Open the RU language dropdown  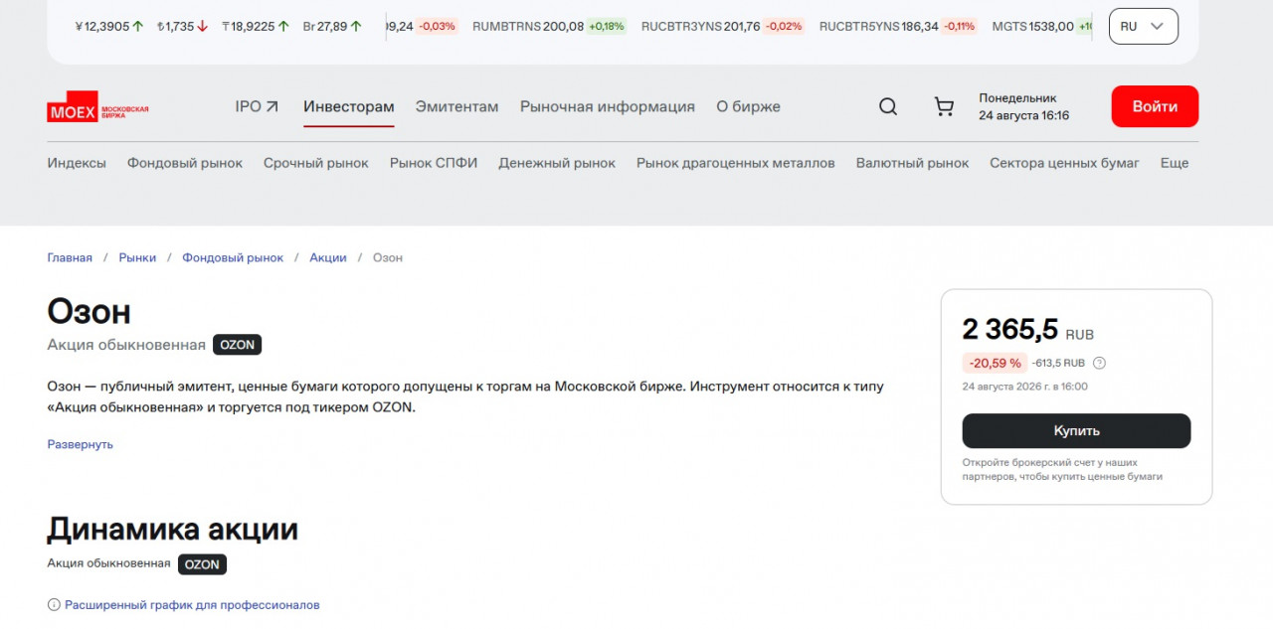1143,27
